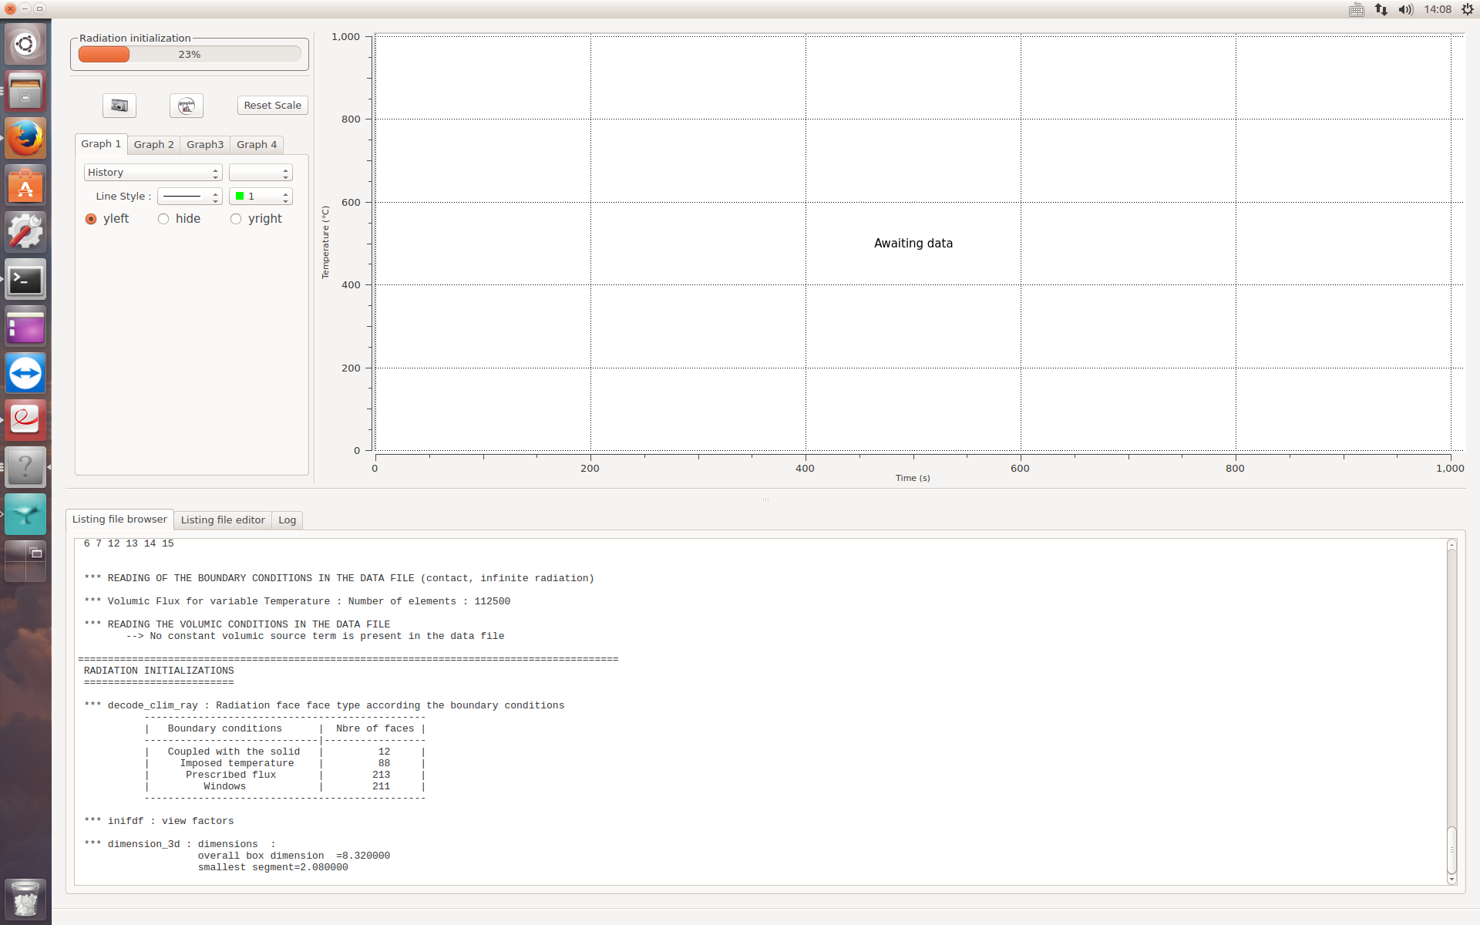Click the volume icon in the top bar
Viewport: 1480px width, 925px height.
[x=1406, y=9]
